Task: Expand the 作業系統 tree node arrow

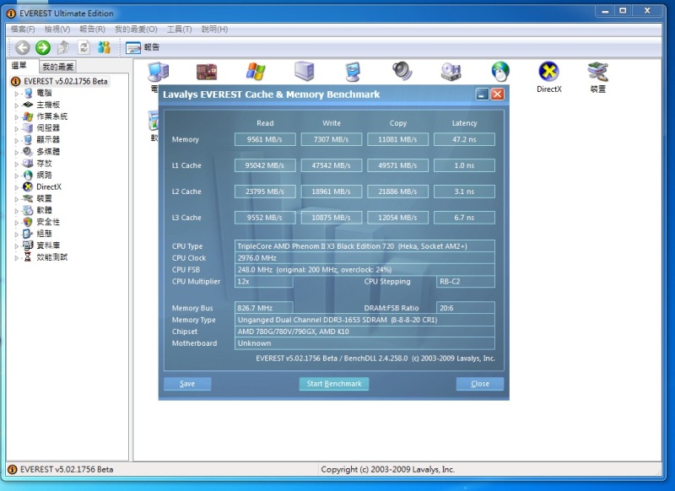Action: coord(17,116)
